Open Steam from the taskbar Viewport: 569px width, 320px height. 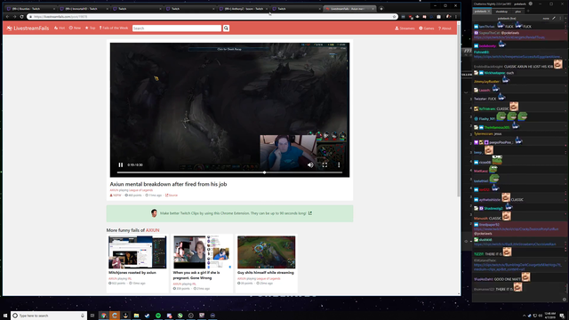click(x=148, y=316)
